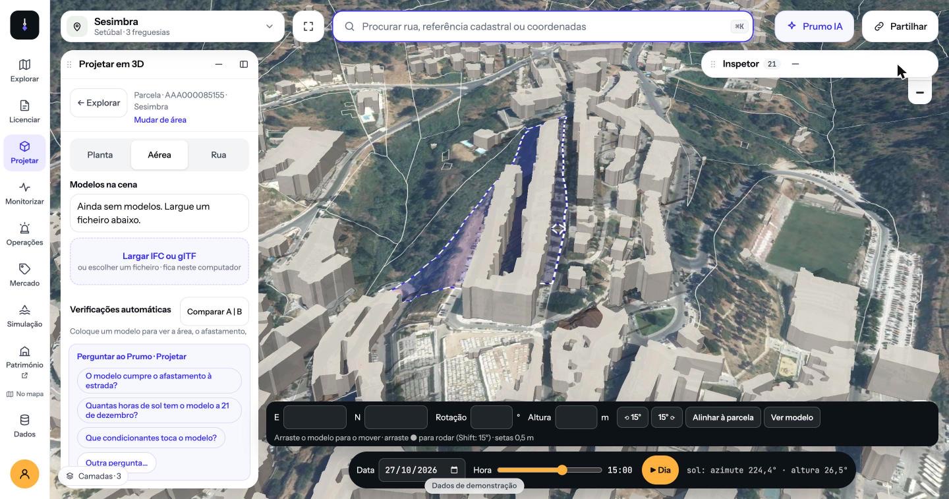Open the Licenciar document section
Screen dimensions: 949x499
(x=24, y=112)
